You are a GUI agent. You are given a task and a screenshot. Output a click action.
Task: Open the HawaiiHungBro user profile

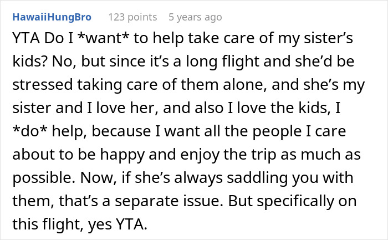[x=52, y=17]
